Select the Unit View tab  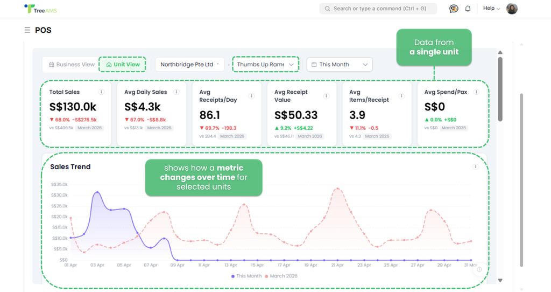point(123,65)
